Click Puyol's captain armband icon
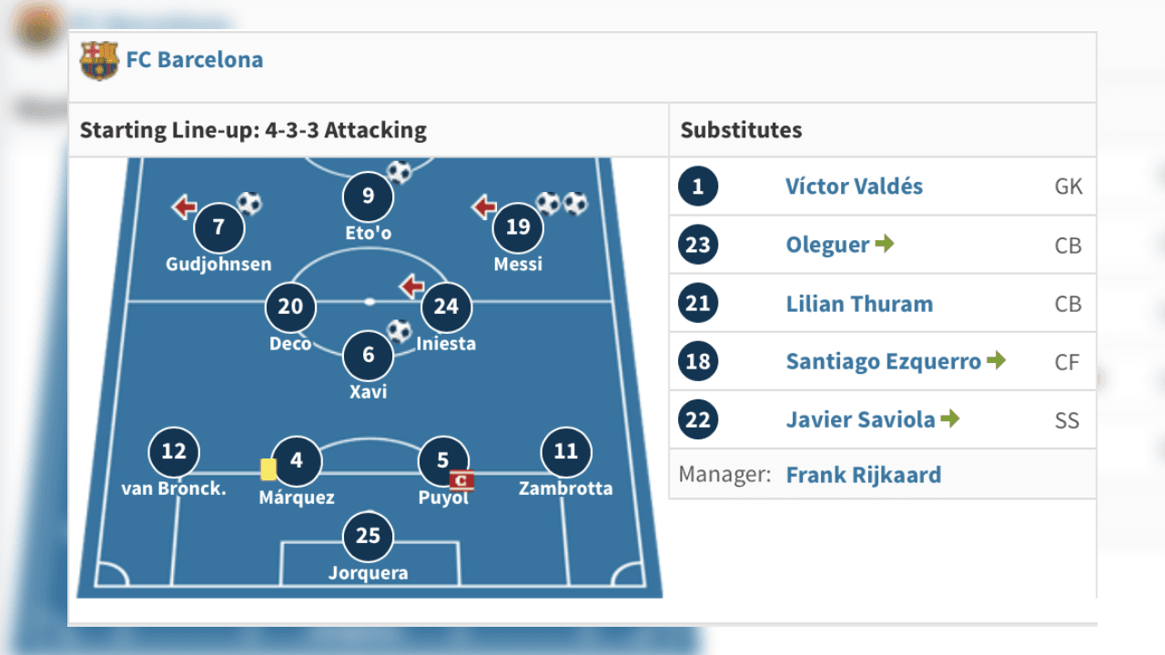The width and height of the screenshot is (1165, 655). (462, 479)
